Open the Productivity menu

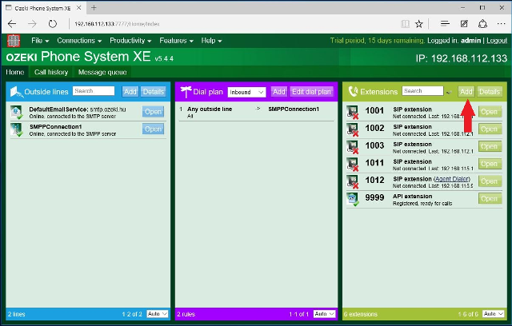click(130, 41)
